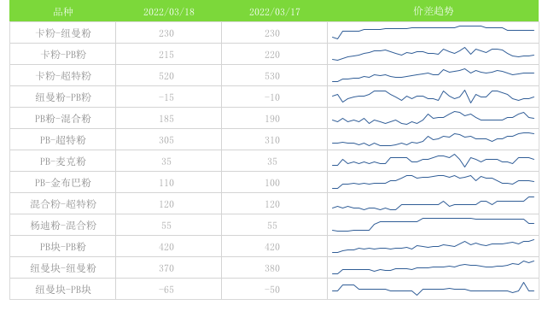Select the -15 value for 纽曼粉-PB粉
This screenshot has height=311, width=548.
click(166, 97)
